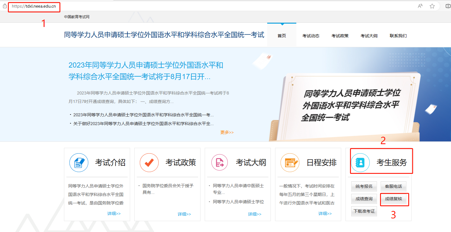Click the 考试介绍 description paragraph

click(x=96, y=194)
